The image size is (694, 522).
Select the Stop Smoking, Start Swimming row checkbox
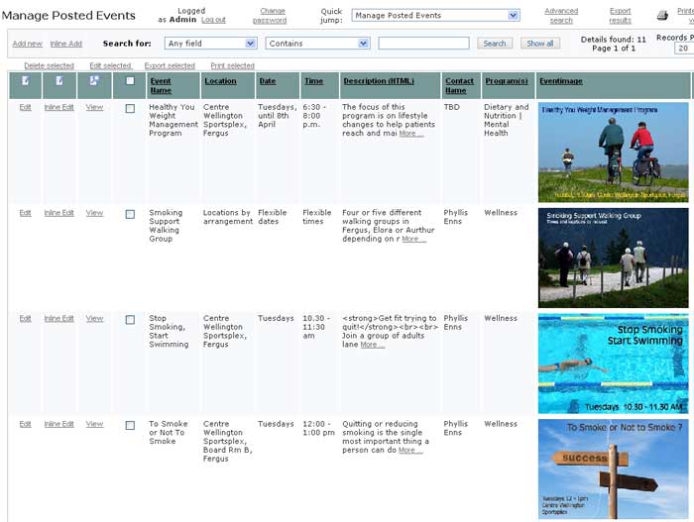coord(130,320)
